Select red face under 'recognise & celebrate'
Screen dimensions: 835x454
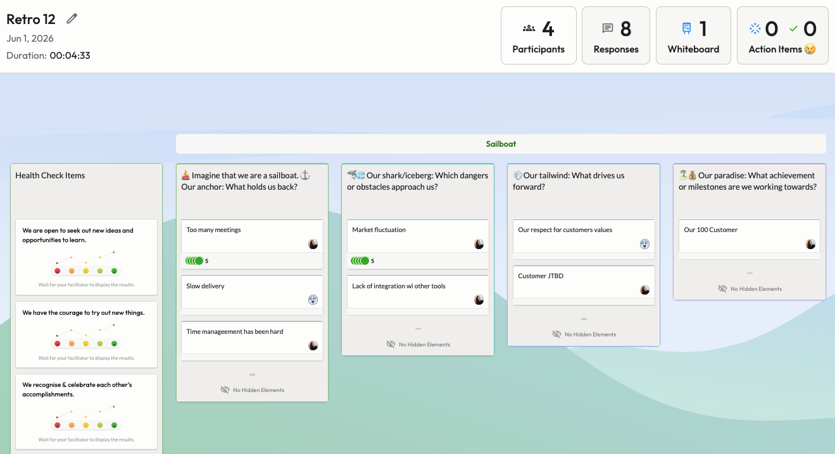click(58, 425)
